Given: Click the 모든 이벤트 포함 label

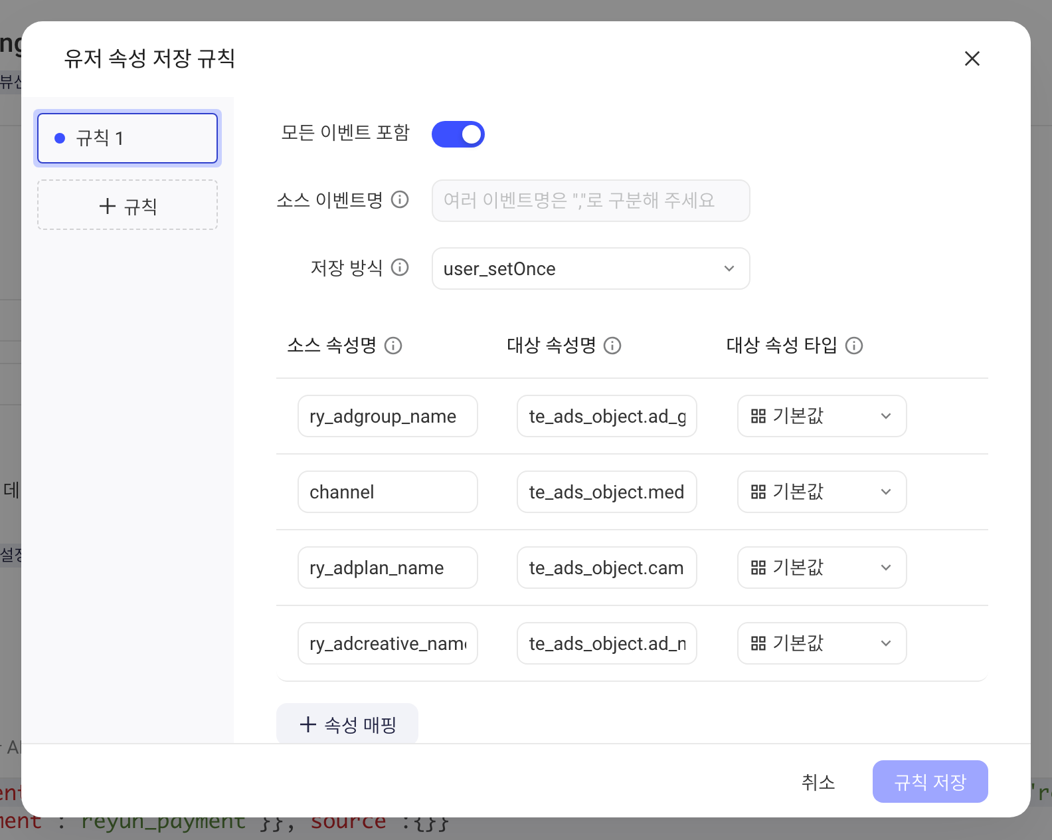Looking at the screenshot, I should tap(345, 133).
